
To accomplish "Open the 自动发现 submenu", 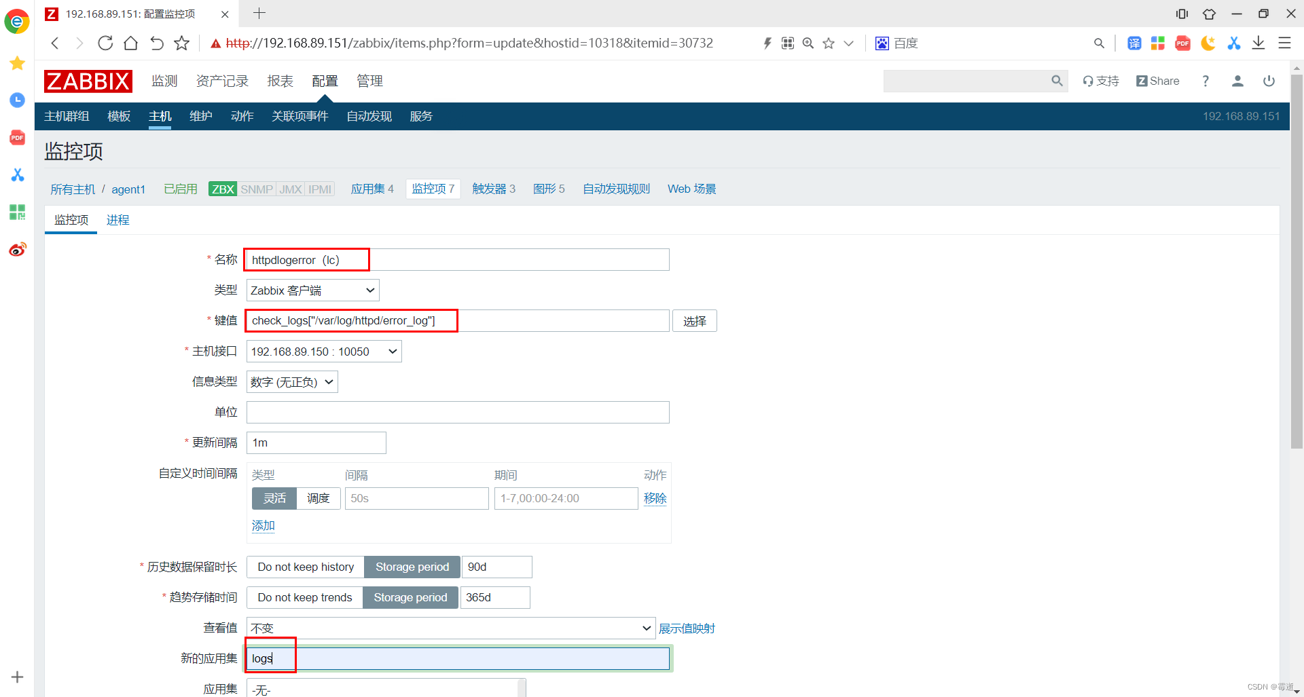I will coord(369,116).
